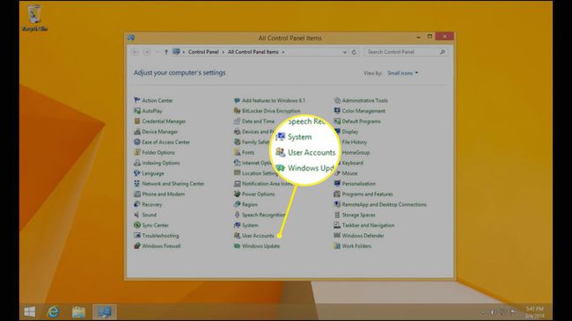Image resolution: width=572 pixels, height=321 pixels.
Task: Open the Personalization link
Action: pyautogui.click(x=358, y=184)
